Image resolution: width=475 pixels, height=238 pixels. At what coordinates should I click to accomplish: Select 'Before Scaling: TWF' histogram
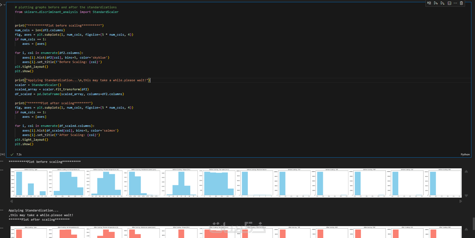tap(293, 183)
